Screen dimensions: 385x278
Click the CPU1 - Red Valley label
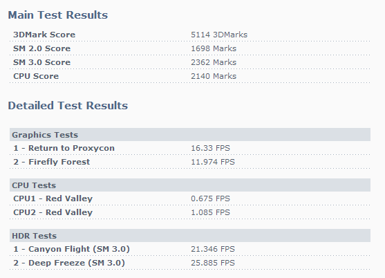click(x=53, y=198)
